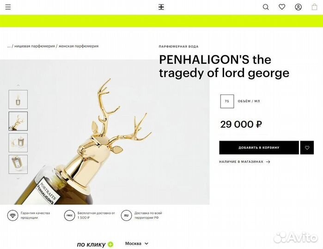Show previous thumbnails with up chevron
Viewport: 323px width, 249px height.
[x=18, y=85]
